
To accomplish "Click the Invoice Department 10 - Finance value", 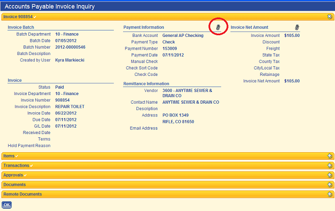I will tap(67, 93).
